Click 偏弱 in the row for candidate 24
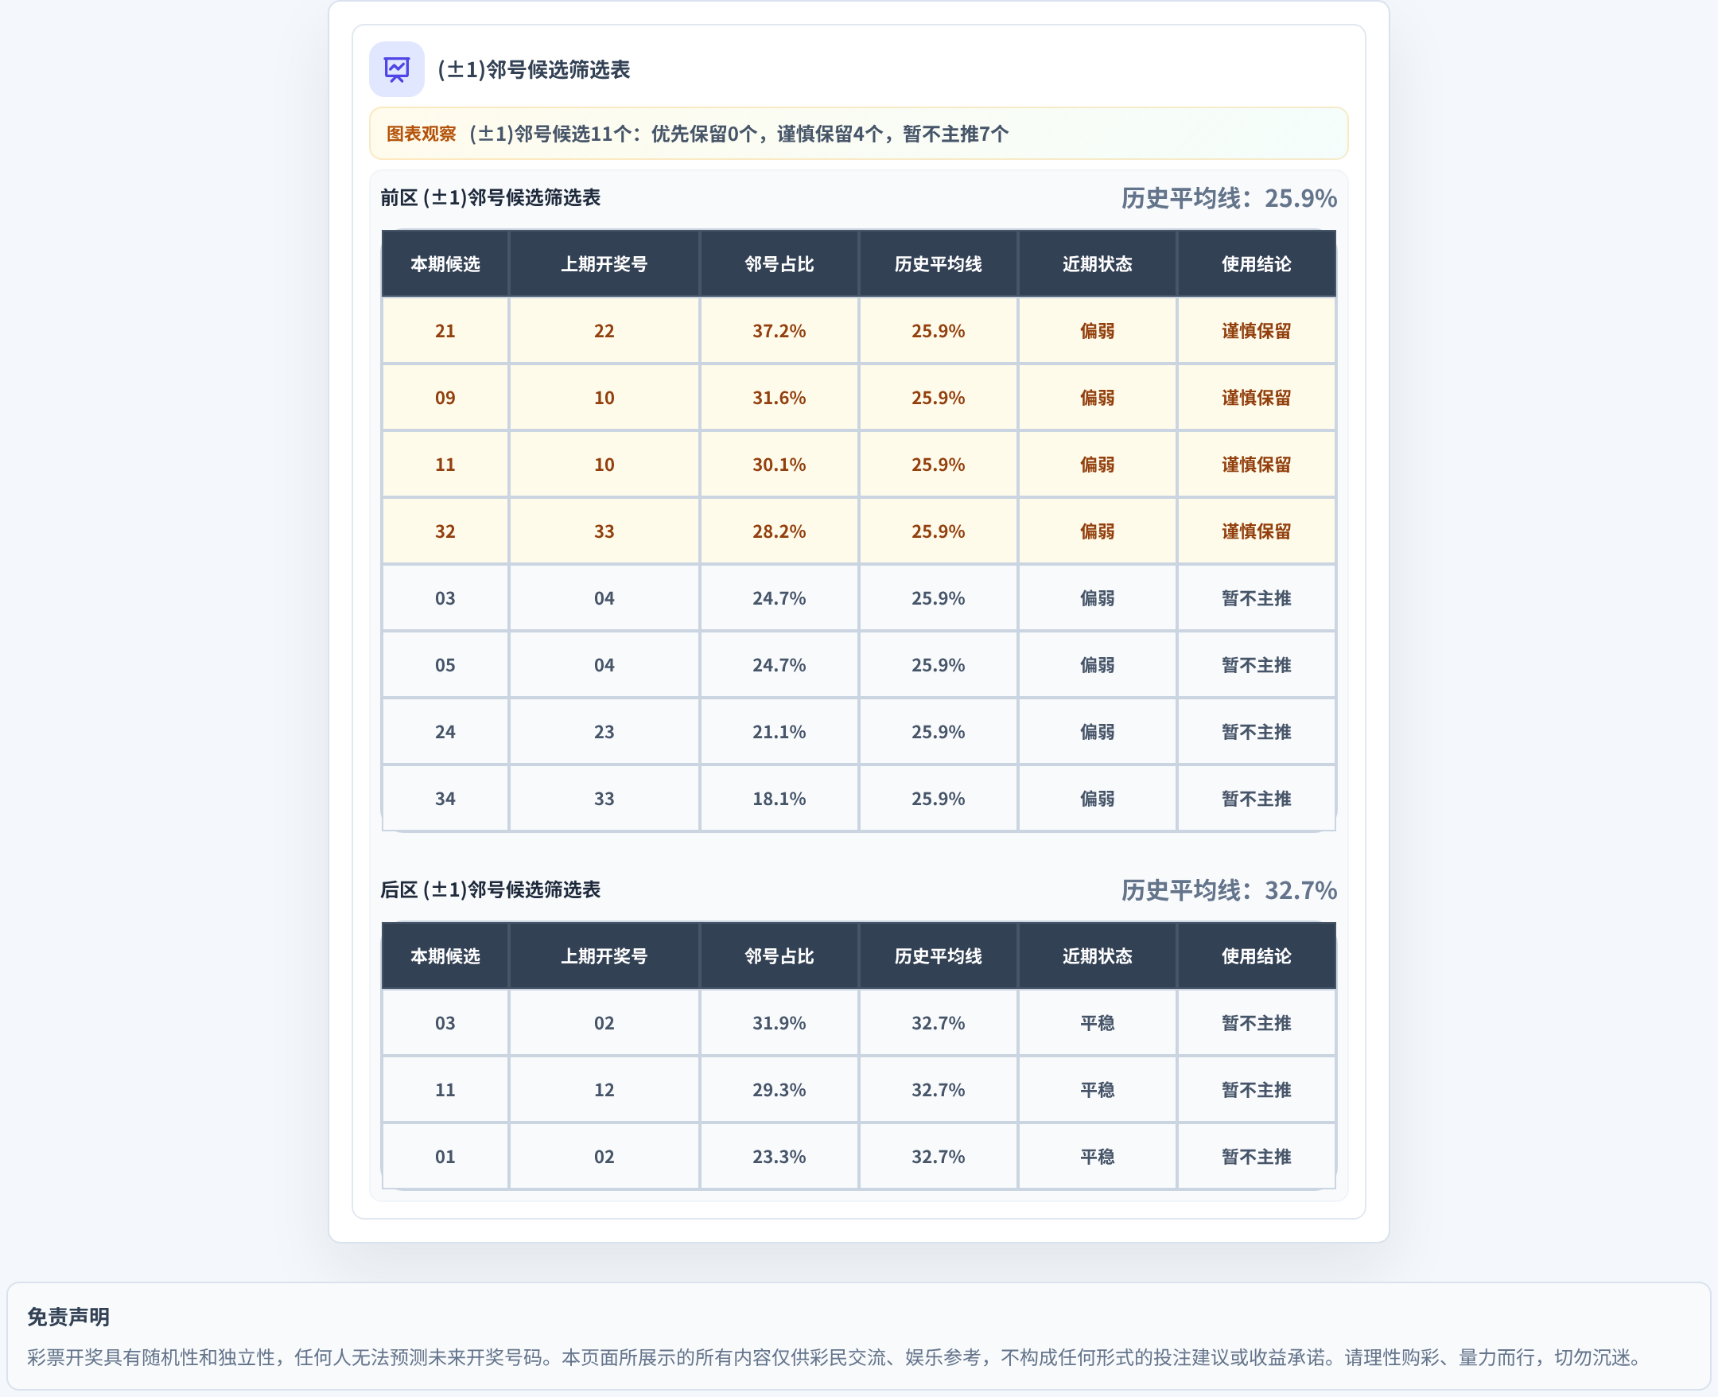 pos(1097,731)
